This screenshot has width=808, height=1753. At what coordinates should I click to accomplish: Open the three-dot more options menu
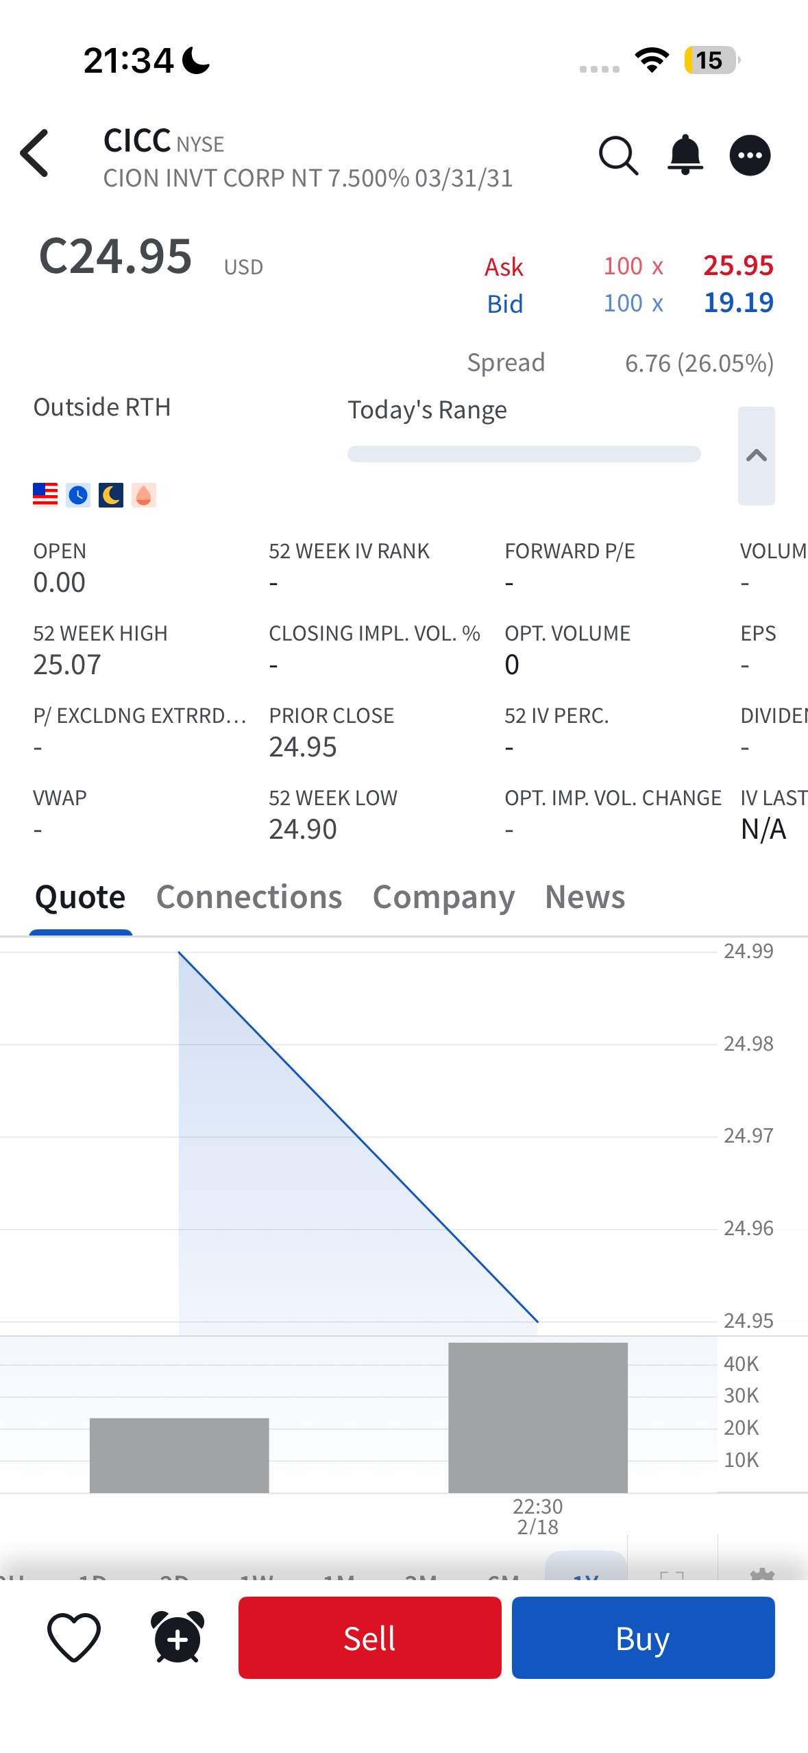750,156
